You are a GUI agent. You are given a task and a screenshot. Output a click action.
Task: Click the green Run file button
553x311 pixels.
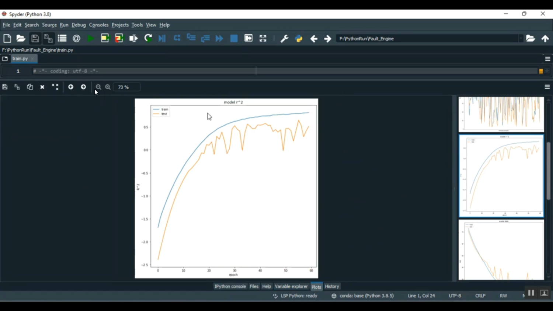click(x=90, y=39)
